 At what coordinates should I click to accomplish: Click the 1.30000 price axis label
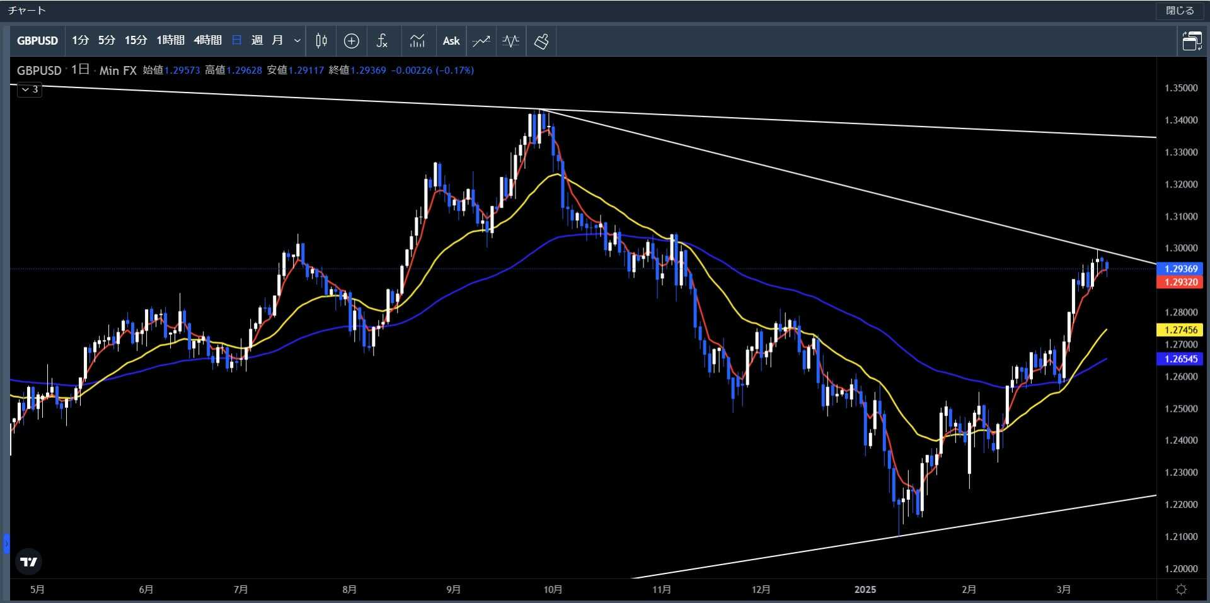[x=1181, y=249]
